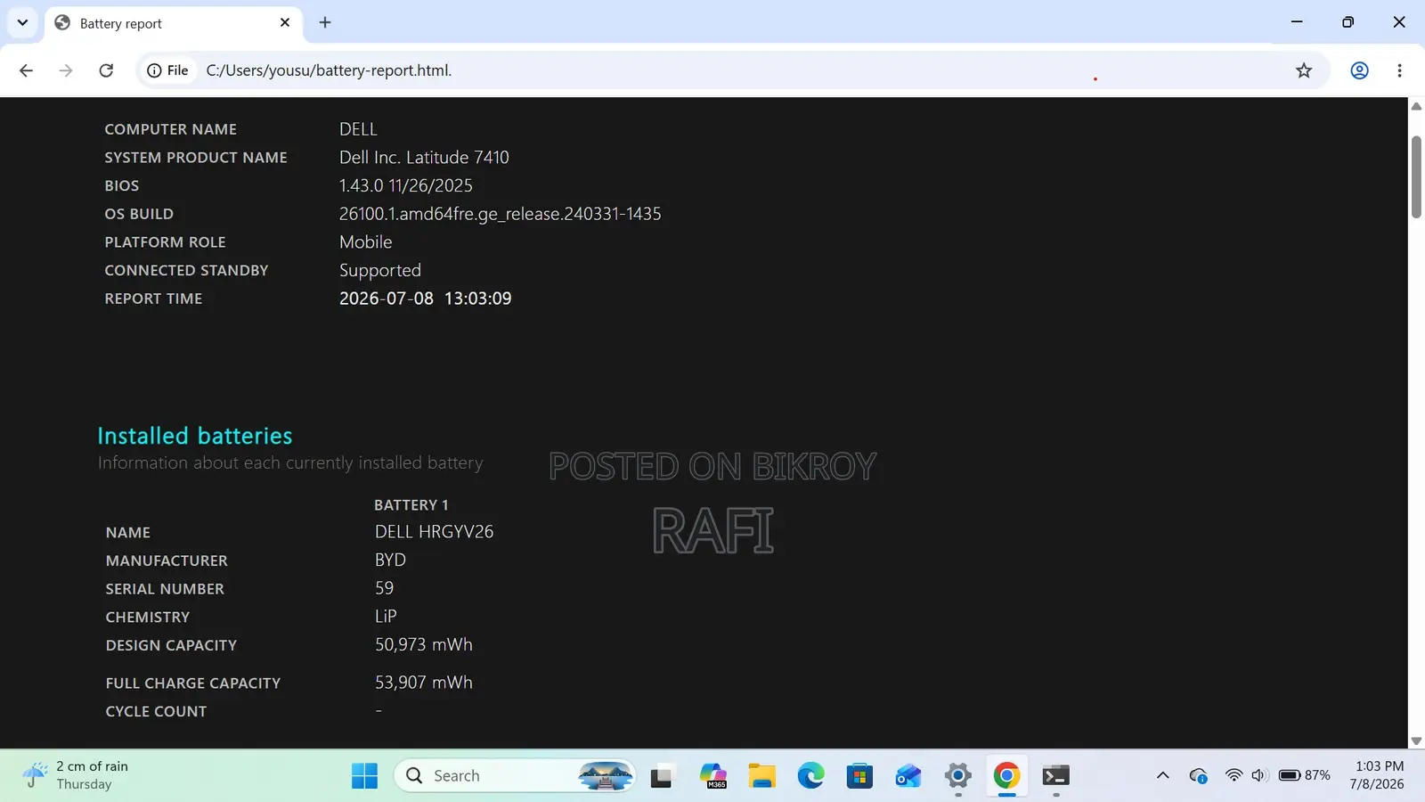Viewport: 1425px width, 802px height.
Task: Click the platform role value 'Mobile'
Action: (365, 242)
